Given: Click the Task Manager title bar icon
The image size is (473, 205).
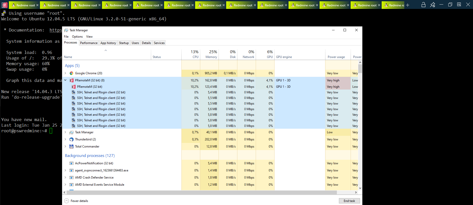Looking at the screenshot, I should [66, 30].
